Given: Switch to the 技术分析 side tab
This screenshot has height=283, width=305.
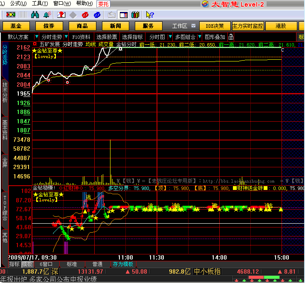Looking at the screenshot, I should point(5,93).
